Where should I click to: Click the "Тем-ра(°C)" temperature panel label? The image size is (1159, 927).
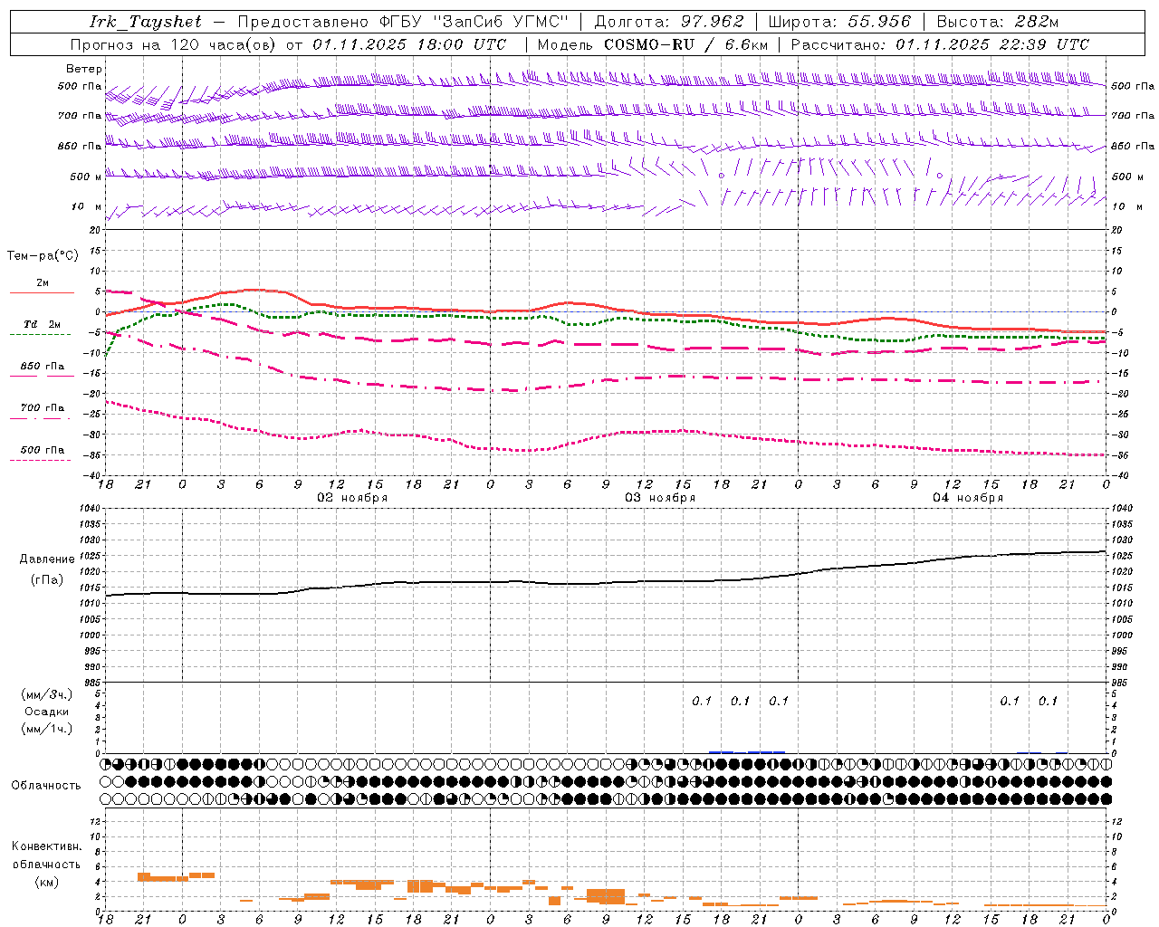click(43, 255)
